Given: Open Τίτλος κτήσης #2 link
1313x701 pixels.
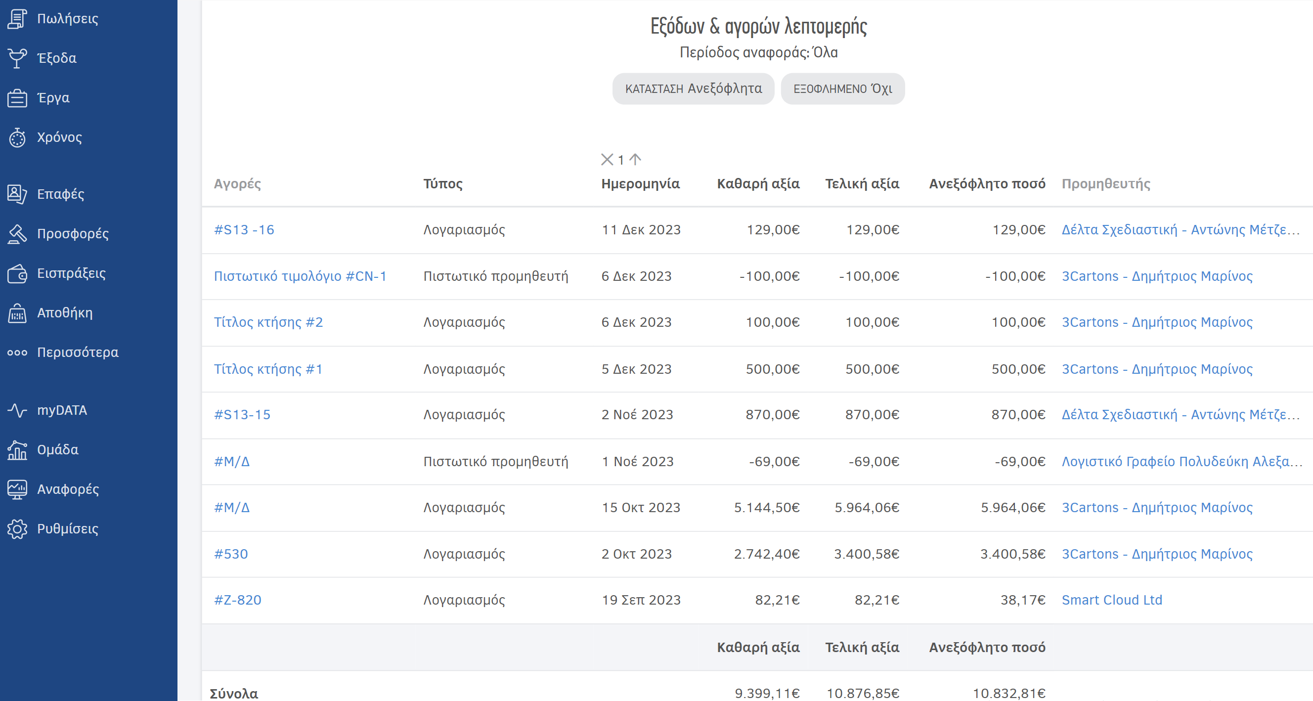Looking at the screenshot, I should tap(268, 323).
